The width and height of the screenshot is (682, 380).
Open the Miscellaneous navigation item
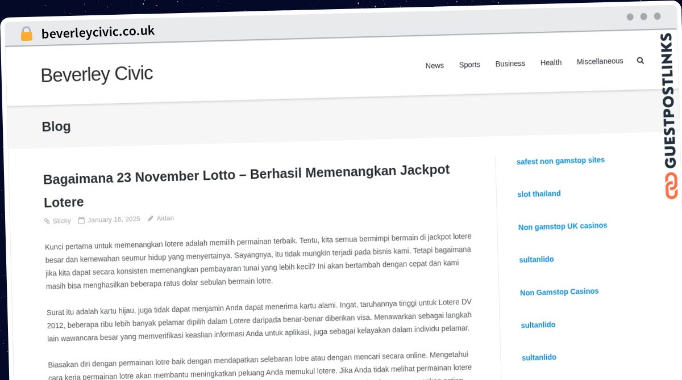click(600, 61)
